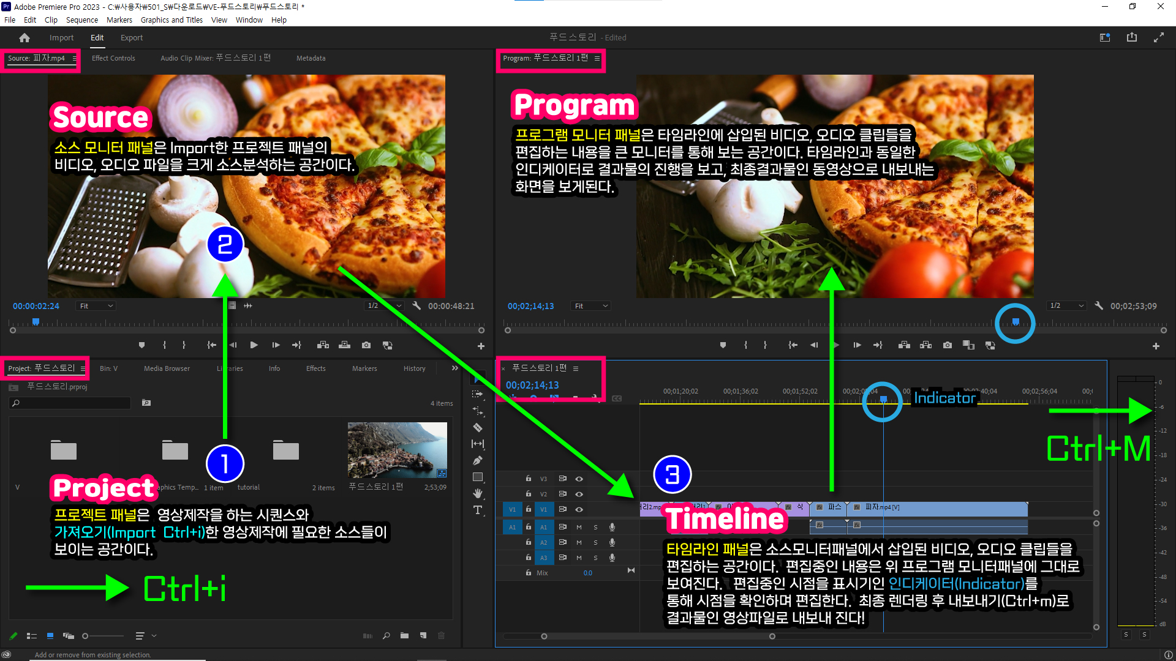Open the Sequence menu
The width and height of the screenshot is (1176, 661).
click(x=82, y=20)
